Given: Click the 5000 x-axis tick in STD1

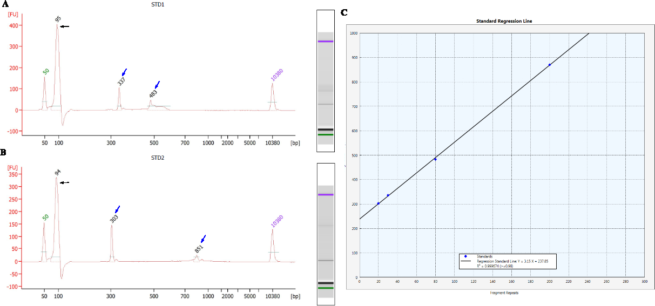Looking at the screenshot, I should point(249,144).
